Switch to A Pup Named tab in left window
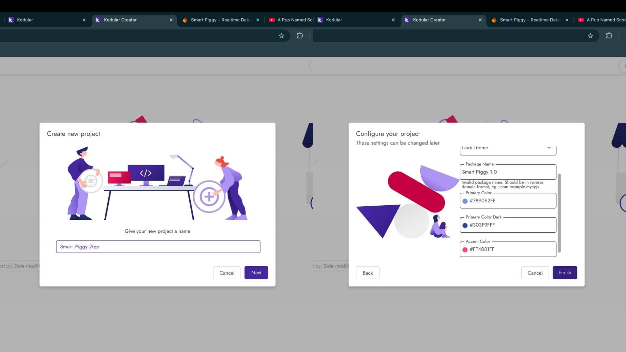Screen dimensions: 626x352 290,20
